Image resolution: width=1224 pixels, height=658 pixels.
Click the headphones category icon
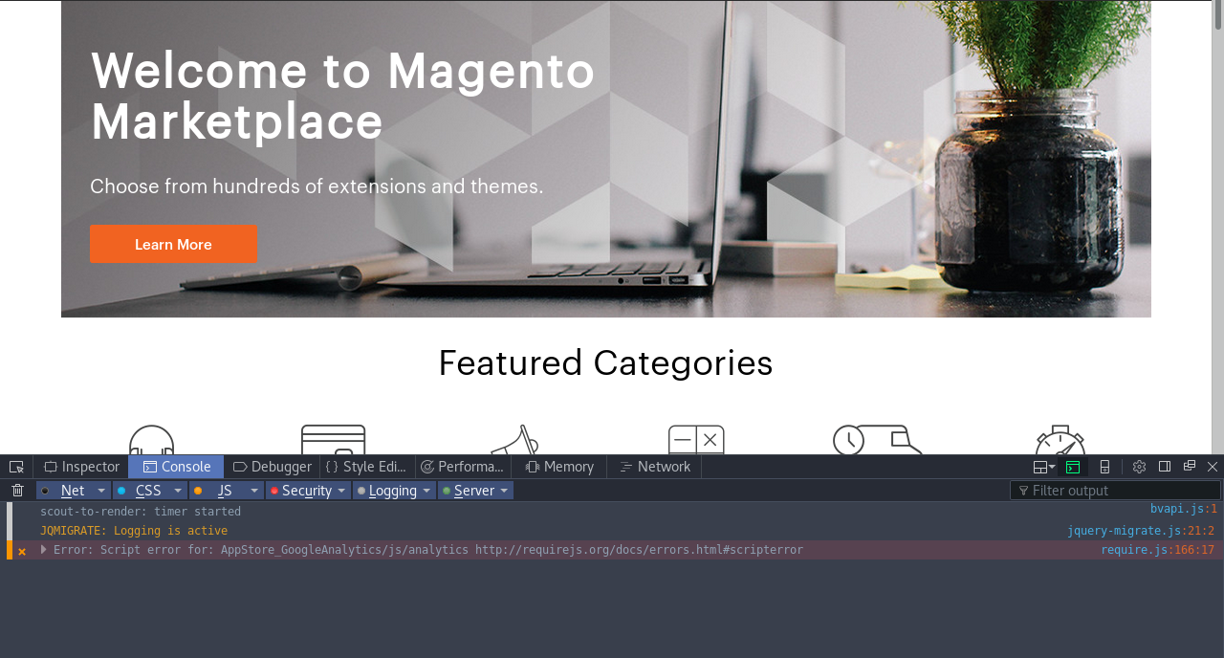pyautogui.click(x=152, y=440)
